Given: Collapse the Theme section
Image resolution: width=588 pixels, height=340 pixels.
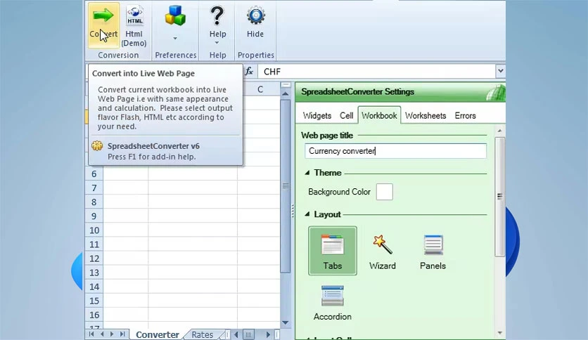Looking at the screenshot, I should point(307,173).
